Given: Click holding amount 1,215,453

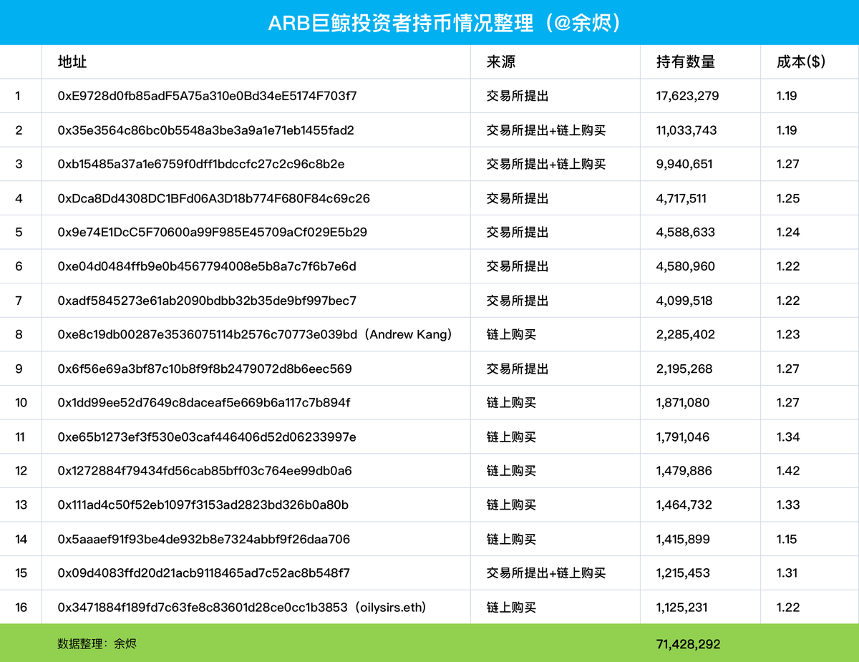Looking at the screenshot, I should (x=683, y=573).
